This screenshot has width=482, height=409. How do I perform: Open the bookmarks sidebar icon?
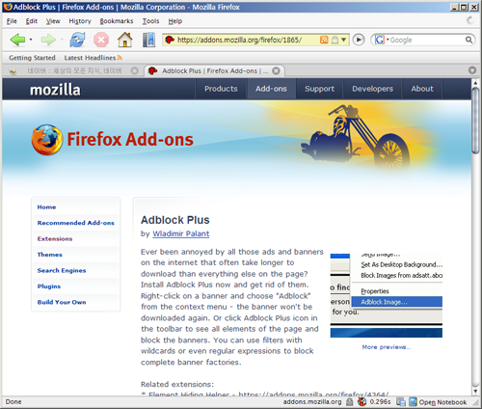coord(148,40)
